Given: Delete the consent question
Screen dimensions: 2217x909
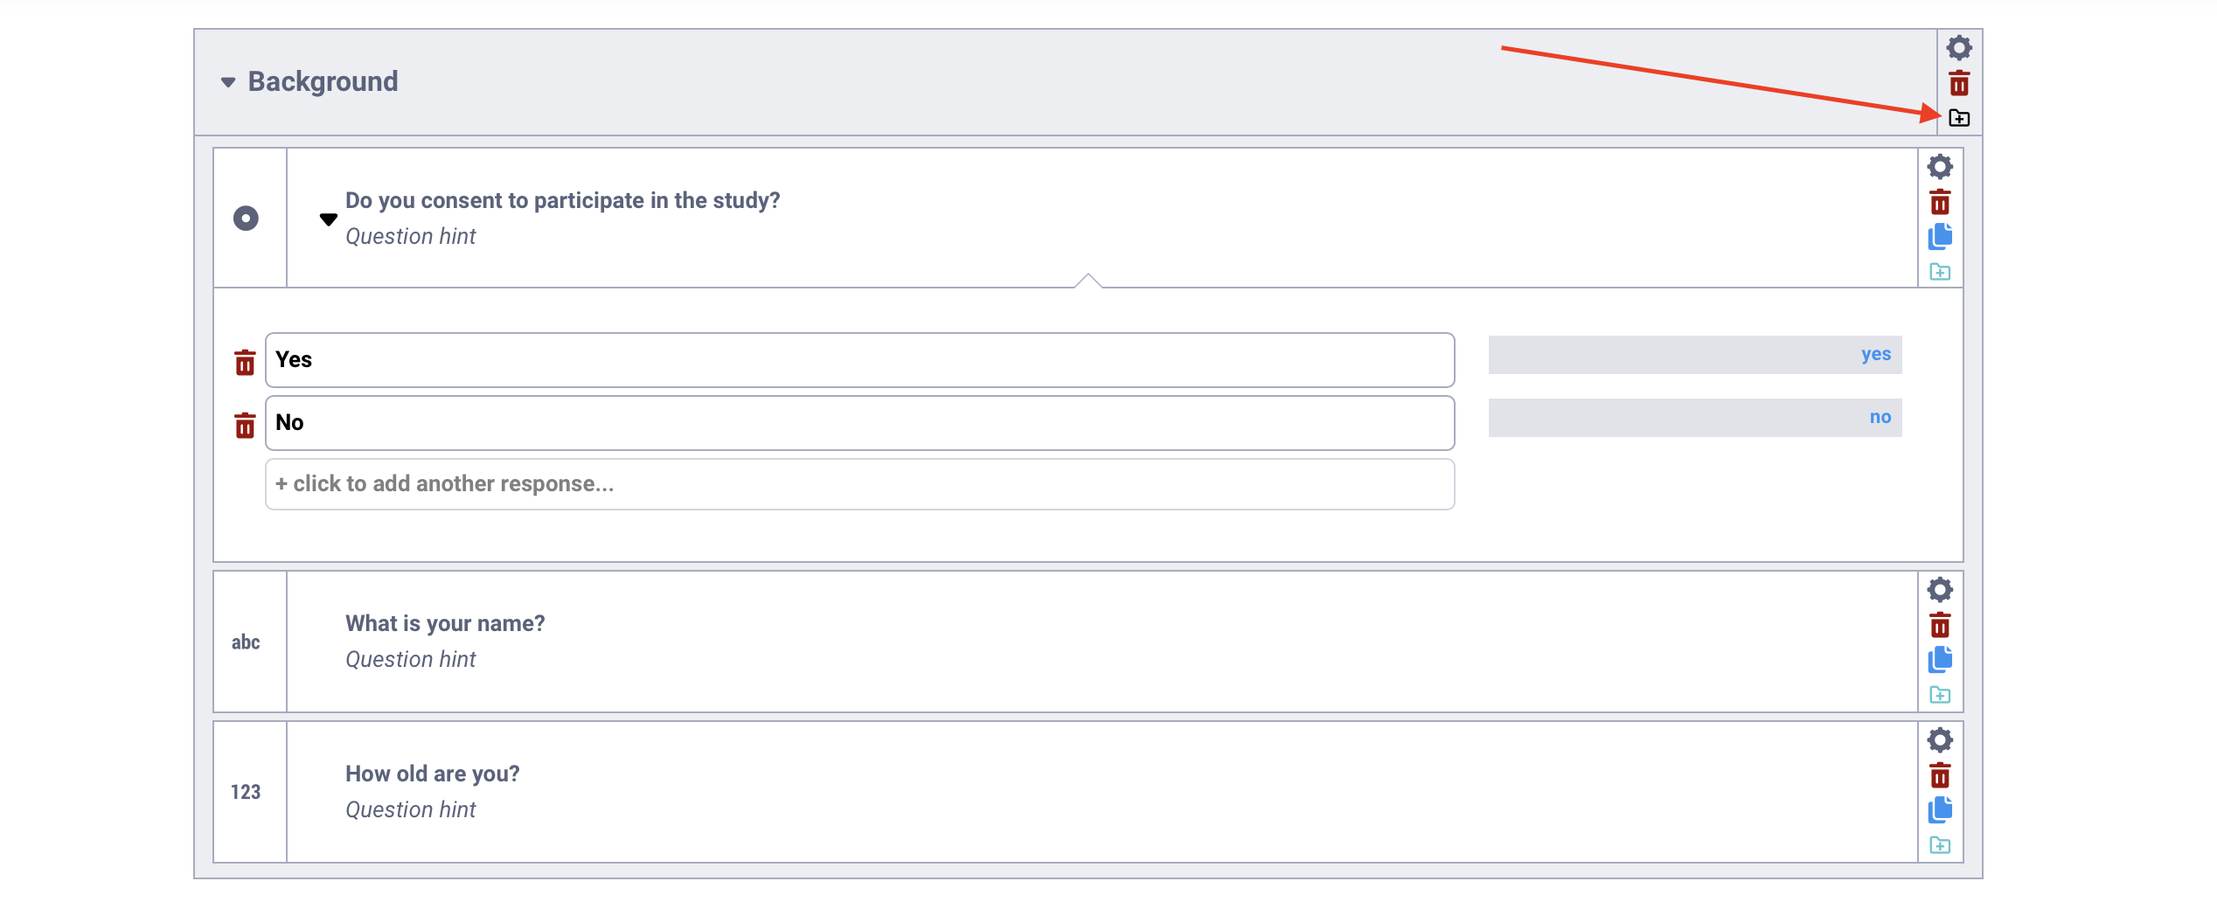Looking at the screenshot, I should coord(1940,201).
